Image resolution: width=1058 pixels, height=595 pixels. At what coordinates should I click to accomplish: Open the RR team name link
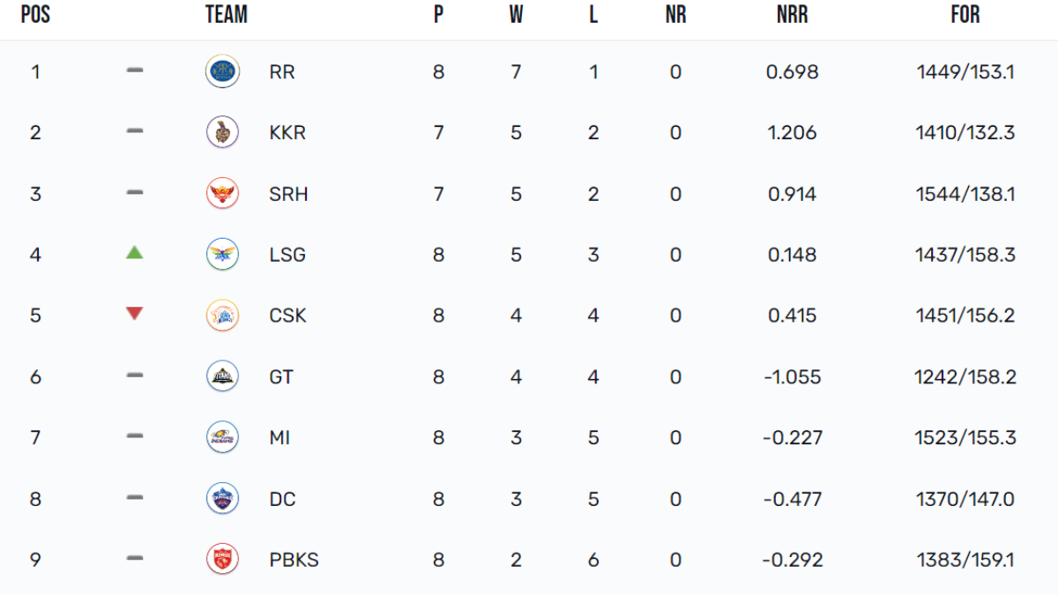point(282,72)
